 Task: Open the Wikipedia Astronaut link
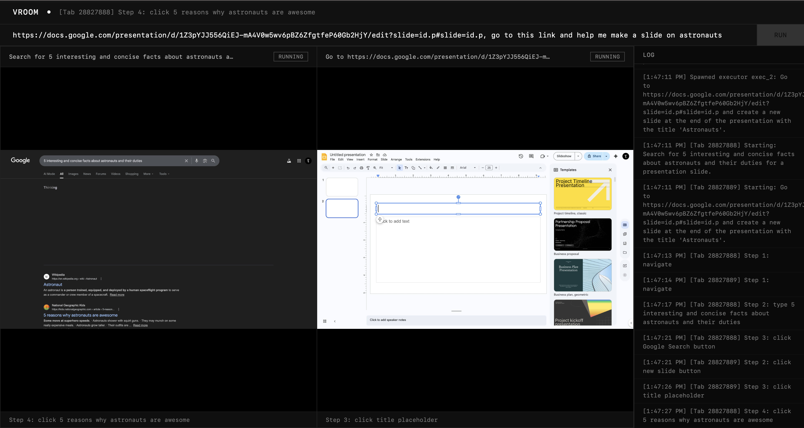pos(52,284)
